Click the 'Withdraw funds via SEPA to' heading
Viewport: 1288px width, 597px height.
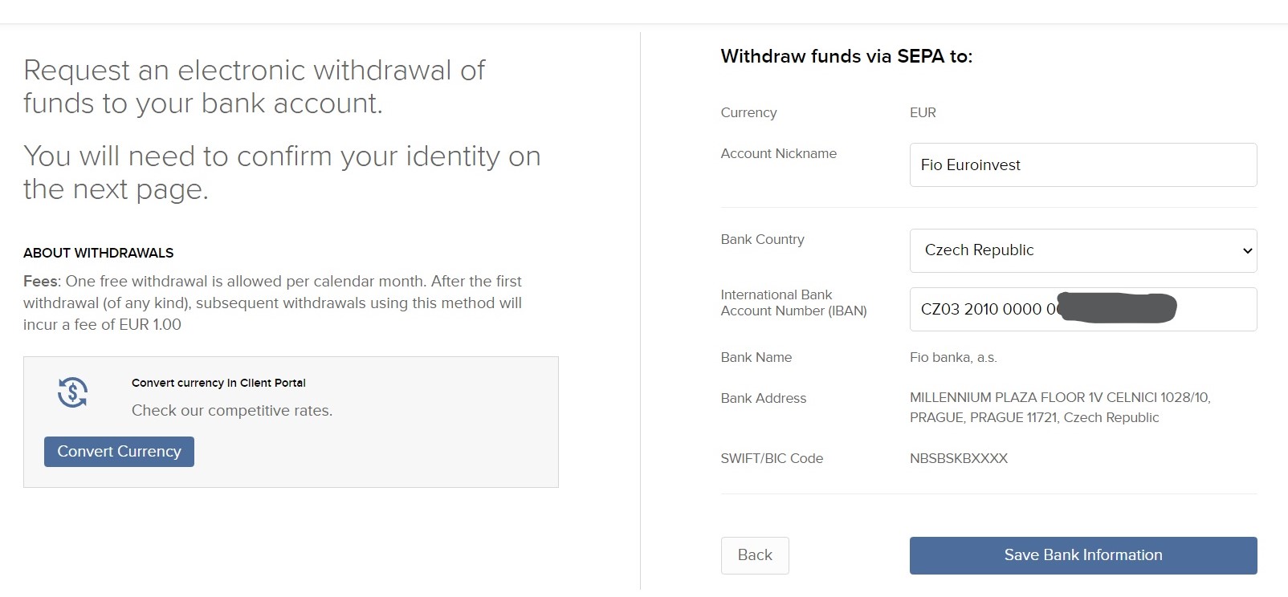846,56
